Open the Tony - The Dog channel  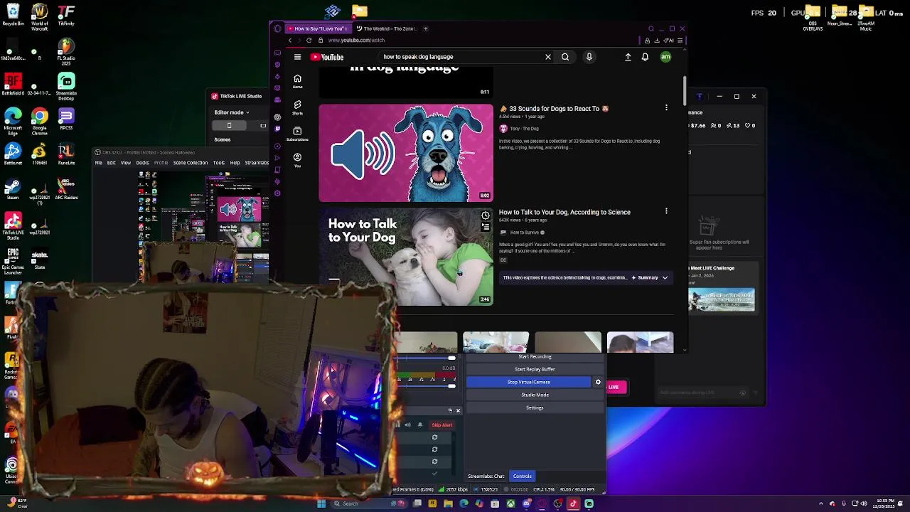[524, 129]
